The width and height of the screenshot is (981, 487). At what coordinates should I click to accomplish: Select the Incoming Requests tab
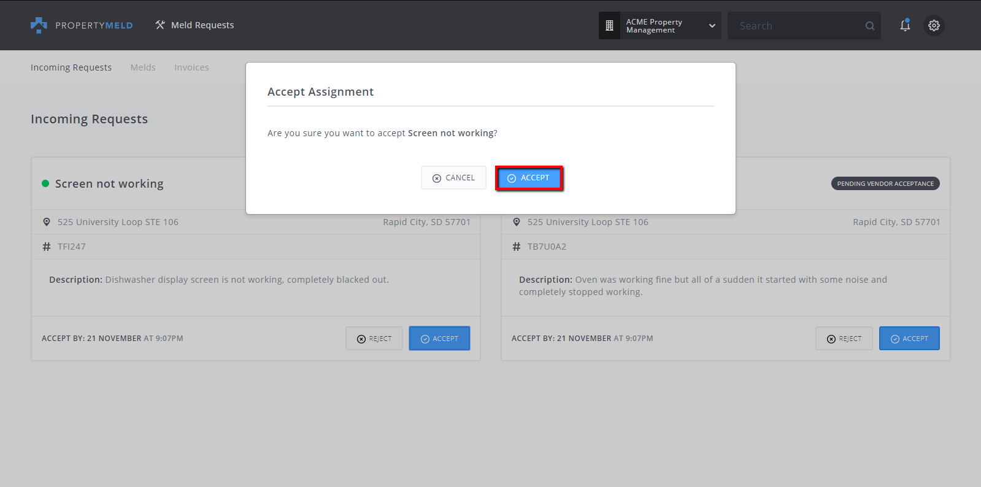tap(71, 67)
